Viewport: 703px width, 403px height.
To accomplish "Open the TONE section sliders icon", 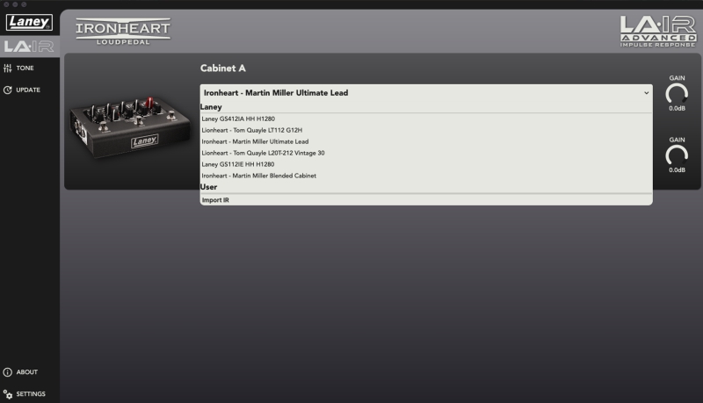I will [8, 68].
